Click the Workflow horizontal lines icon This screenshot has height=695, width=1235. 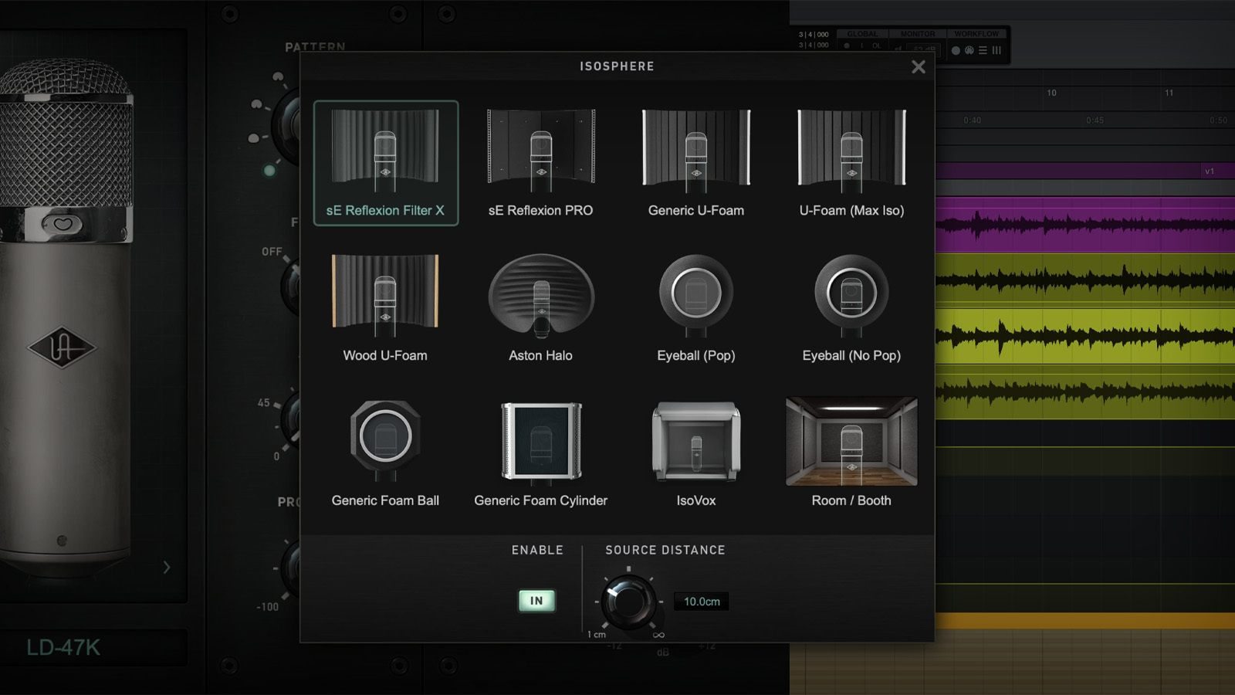tap(983, 50)
